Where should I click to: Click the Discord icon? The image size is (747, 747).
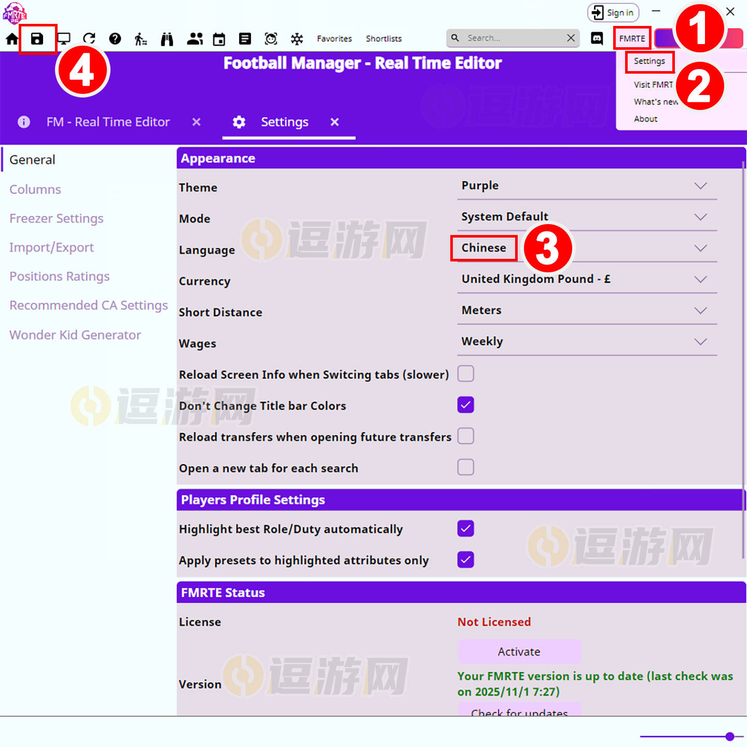[597, 38]
